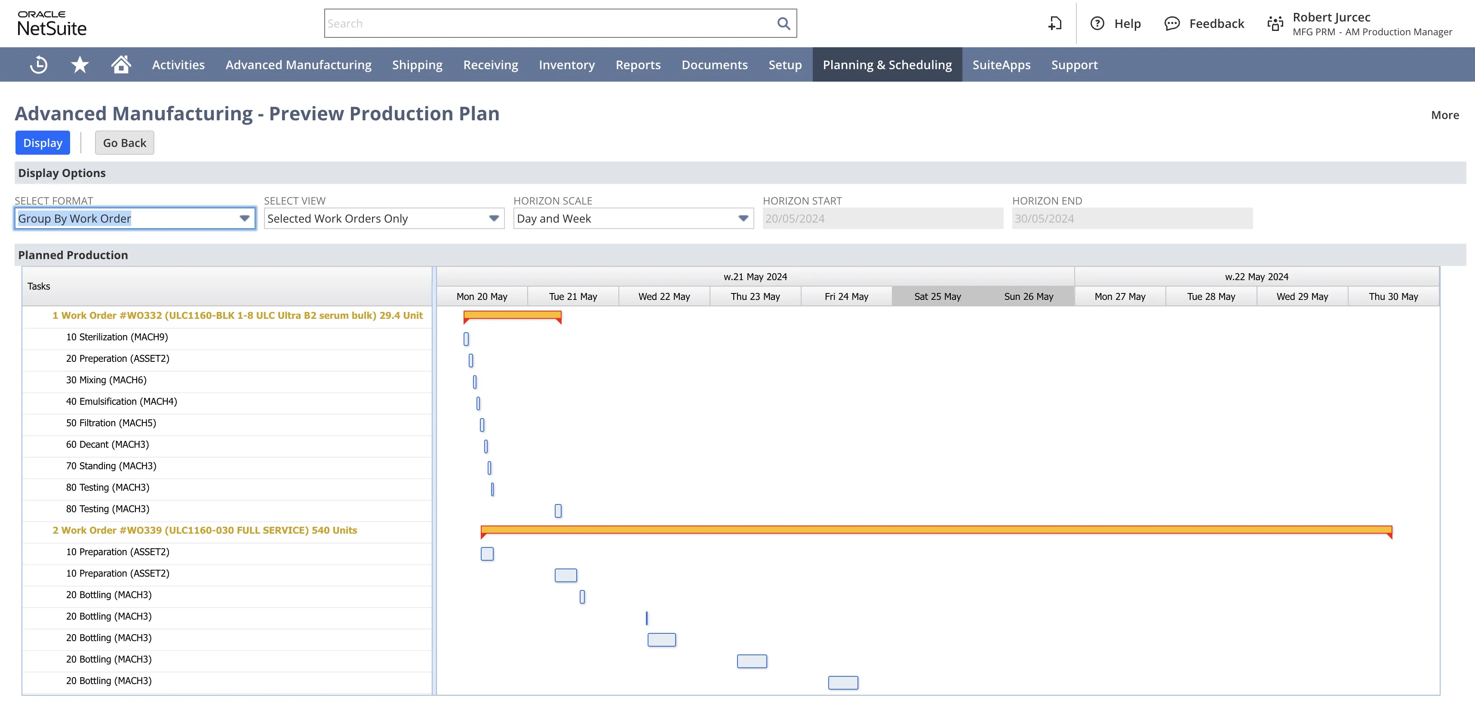This screenshot has width=1475, height=715.
Task: Open the shortcuts star icon
Action: tap(80, 64)
